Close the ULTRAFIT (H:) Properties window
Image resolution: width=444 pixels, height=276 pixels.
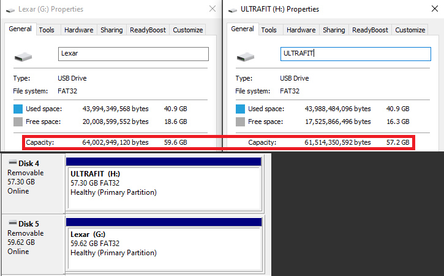click(x=435, y=9)
